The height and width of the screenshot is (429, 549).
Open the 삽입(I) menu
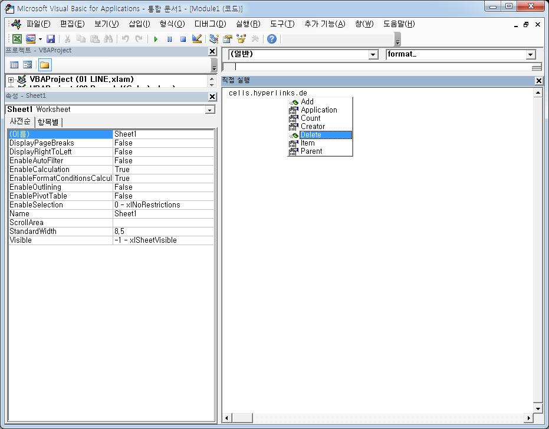139,24
